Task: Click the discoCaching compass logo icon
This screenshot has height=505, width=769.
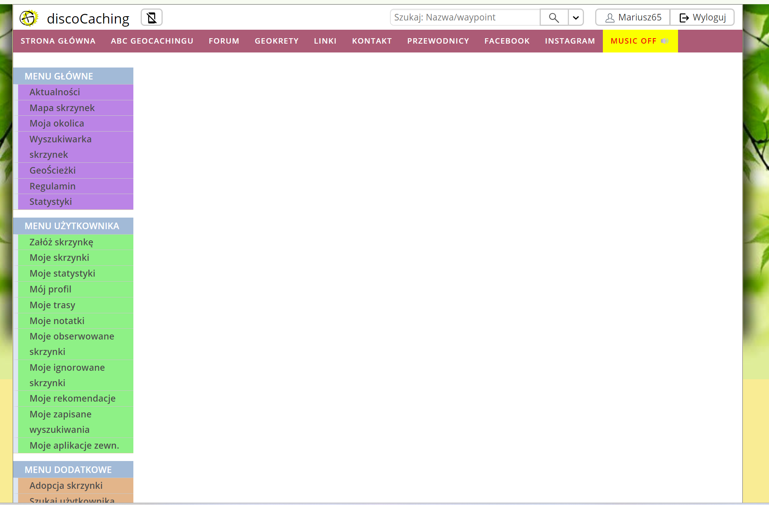Action: [x=29, y=18]
